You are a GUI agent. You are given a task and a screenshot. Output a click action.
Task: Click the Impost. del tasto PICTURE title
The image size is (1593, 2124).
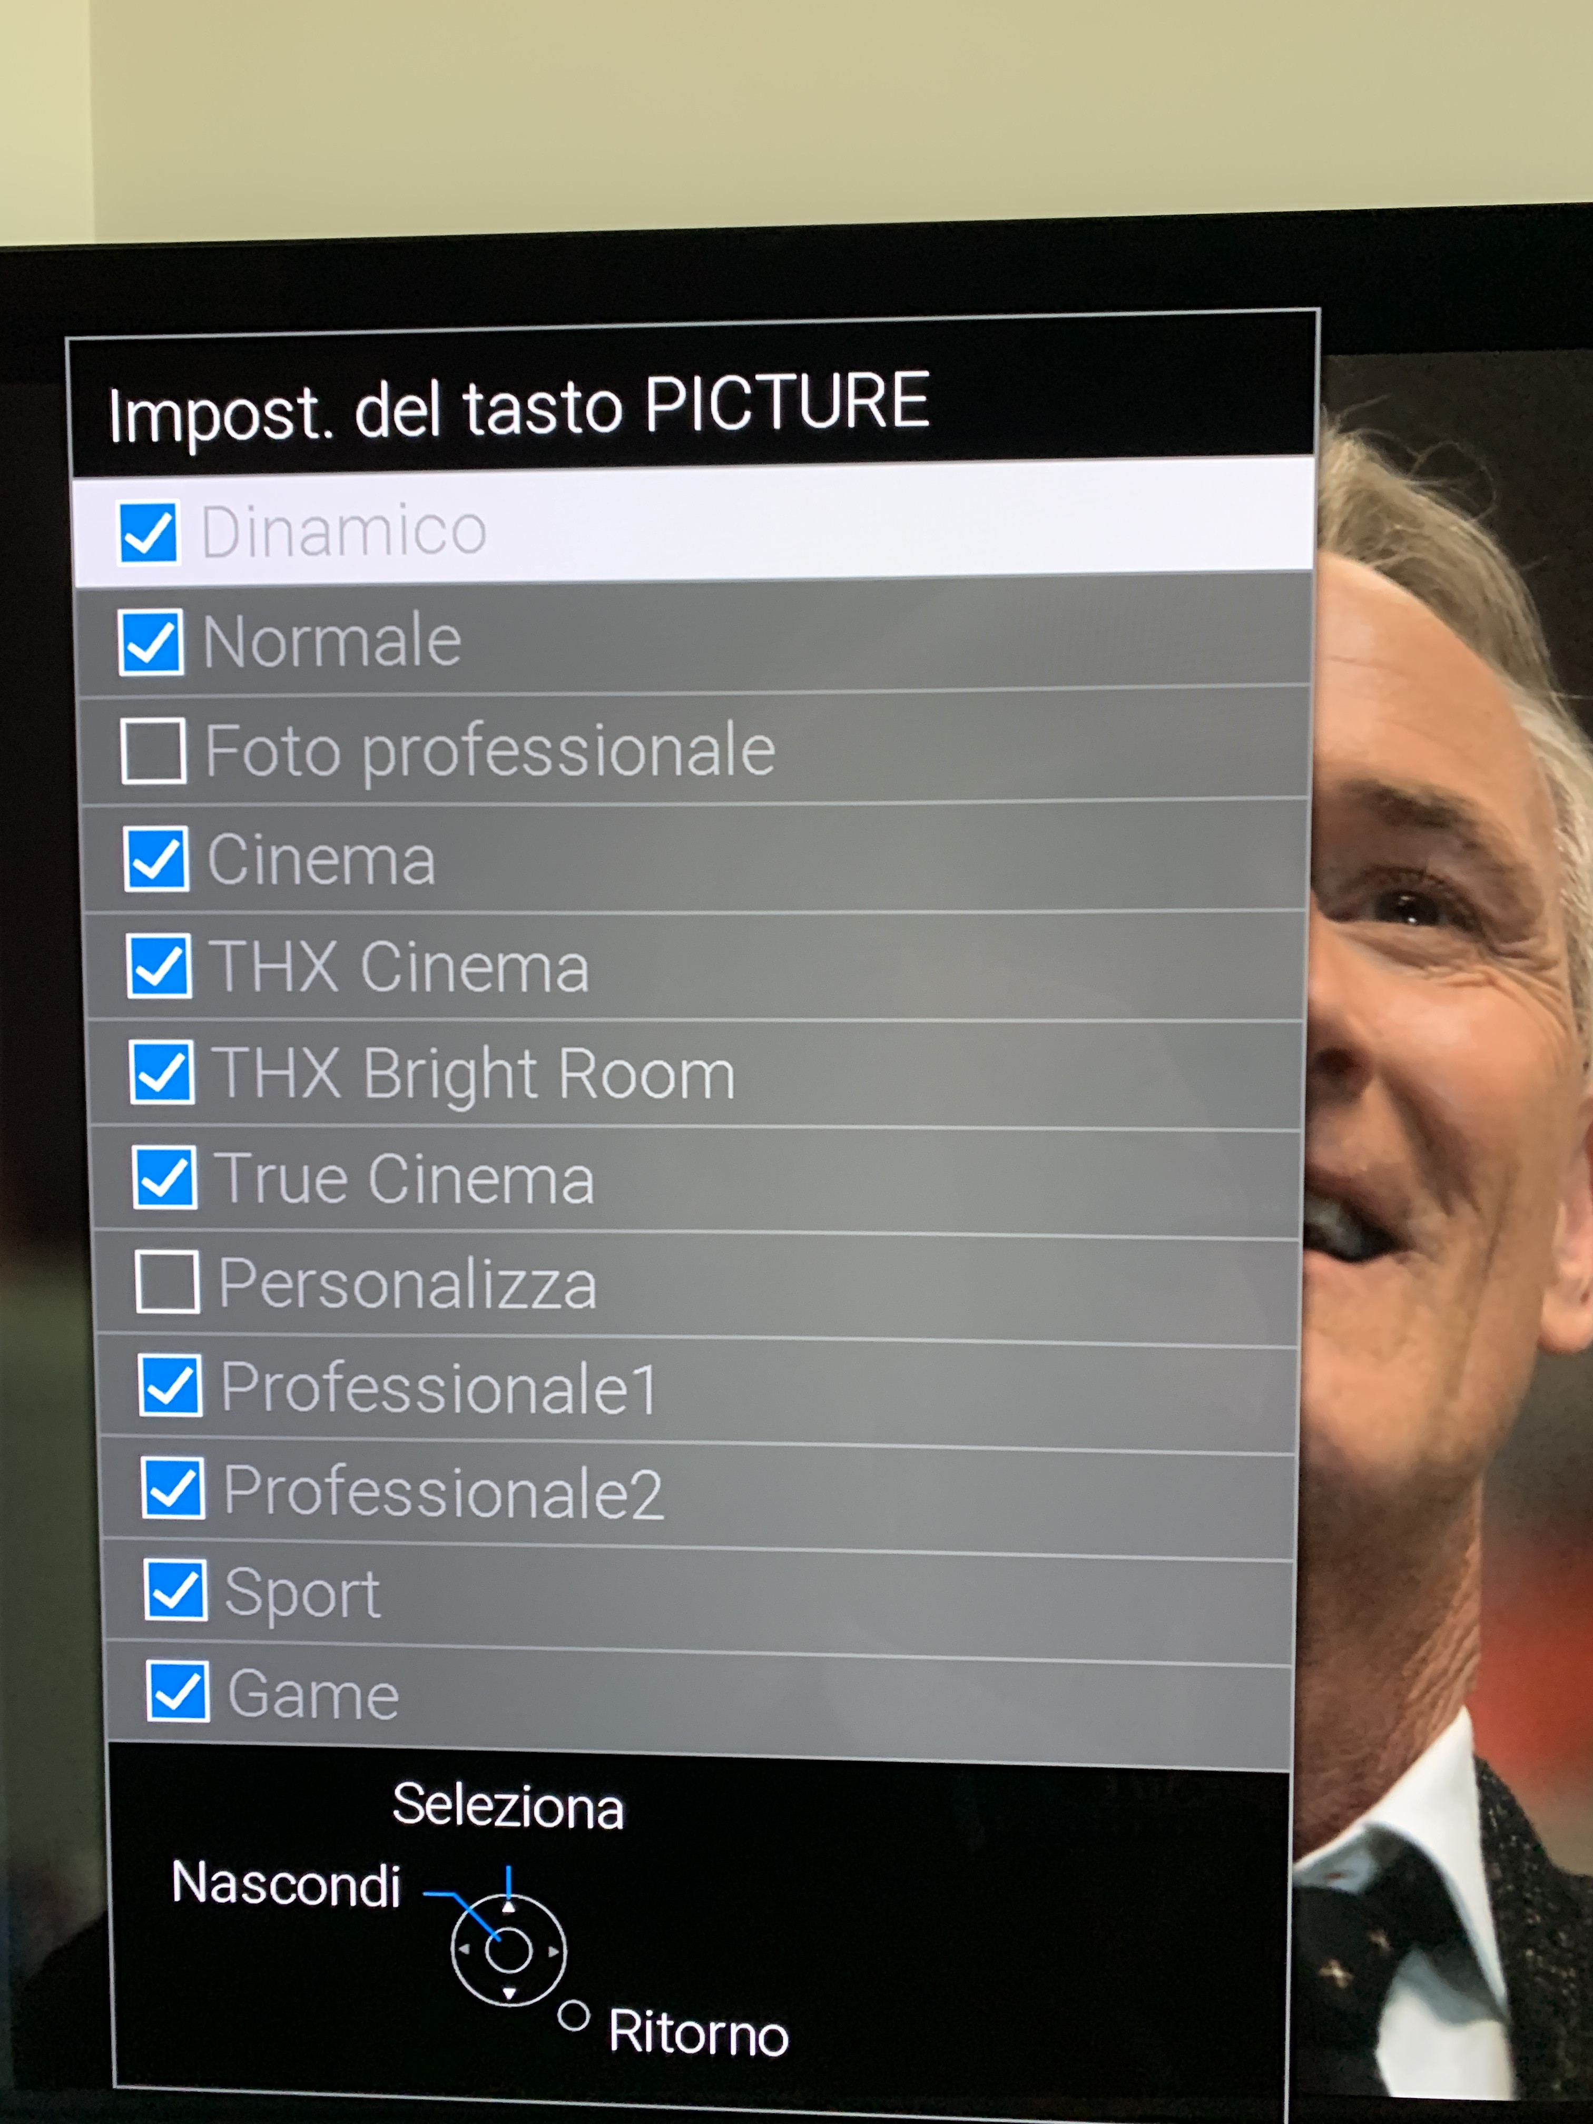[x=518, y=407]
